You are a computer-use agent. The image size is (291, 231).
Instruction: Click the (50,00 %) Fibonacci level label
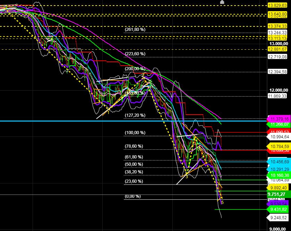pyautogui.click(x=133, y=164)
